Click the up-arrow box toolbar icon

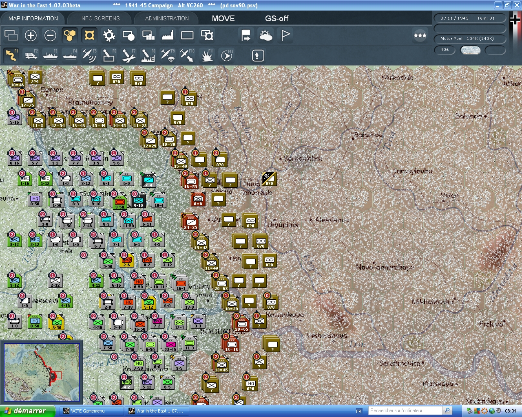coord(258,55)
